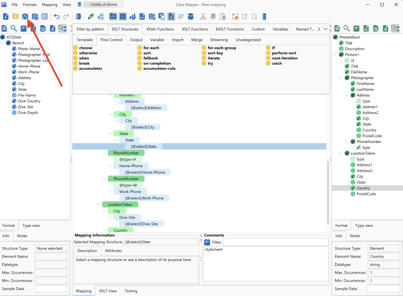Collapse the LocationTaken node in mapping canvas
403x296 pixels.
[99, 205]
